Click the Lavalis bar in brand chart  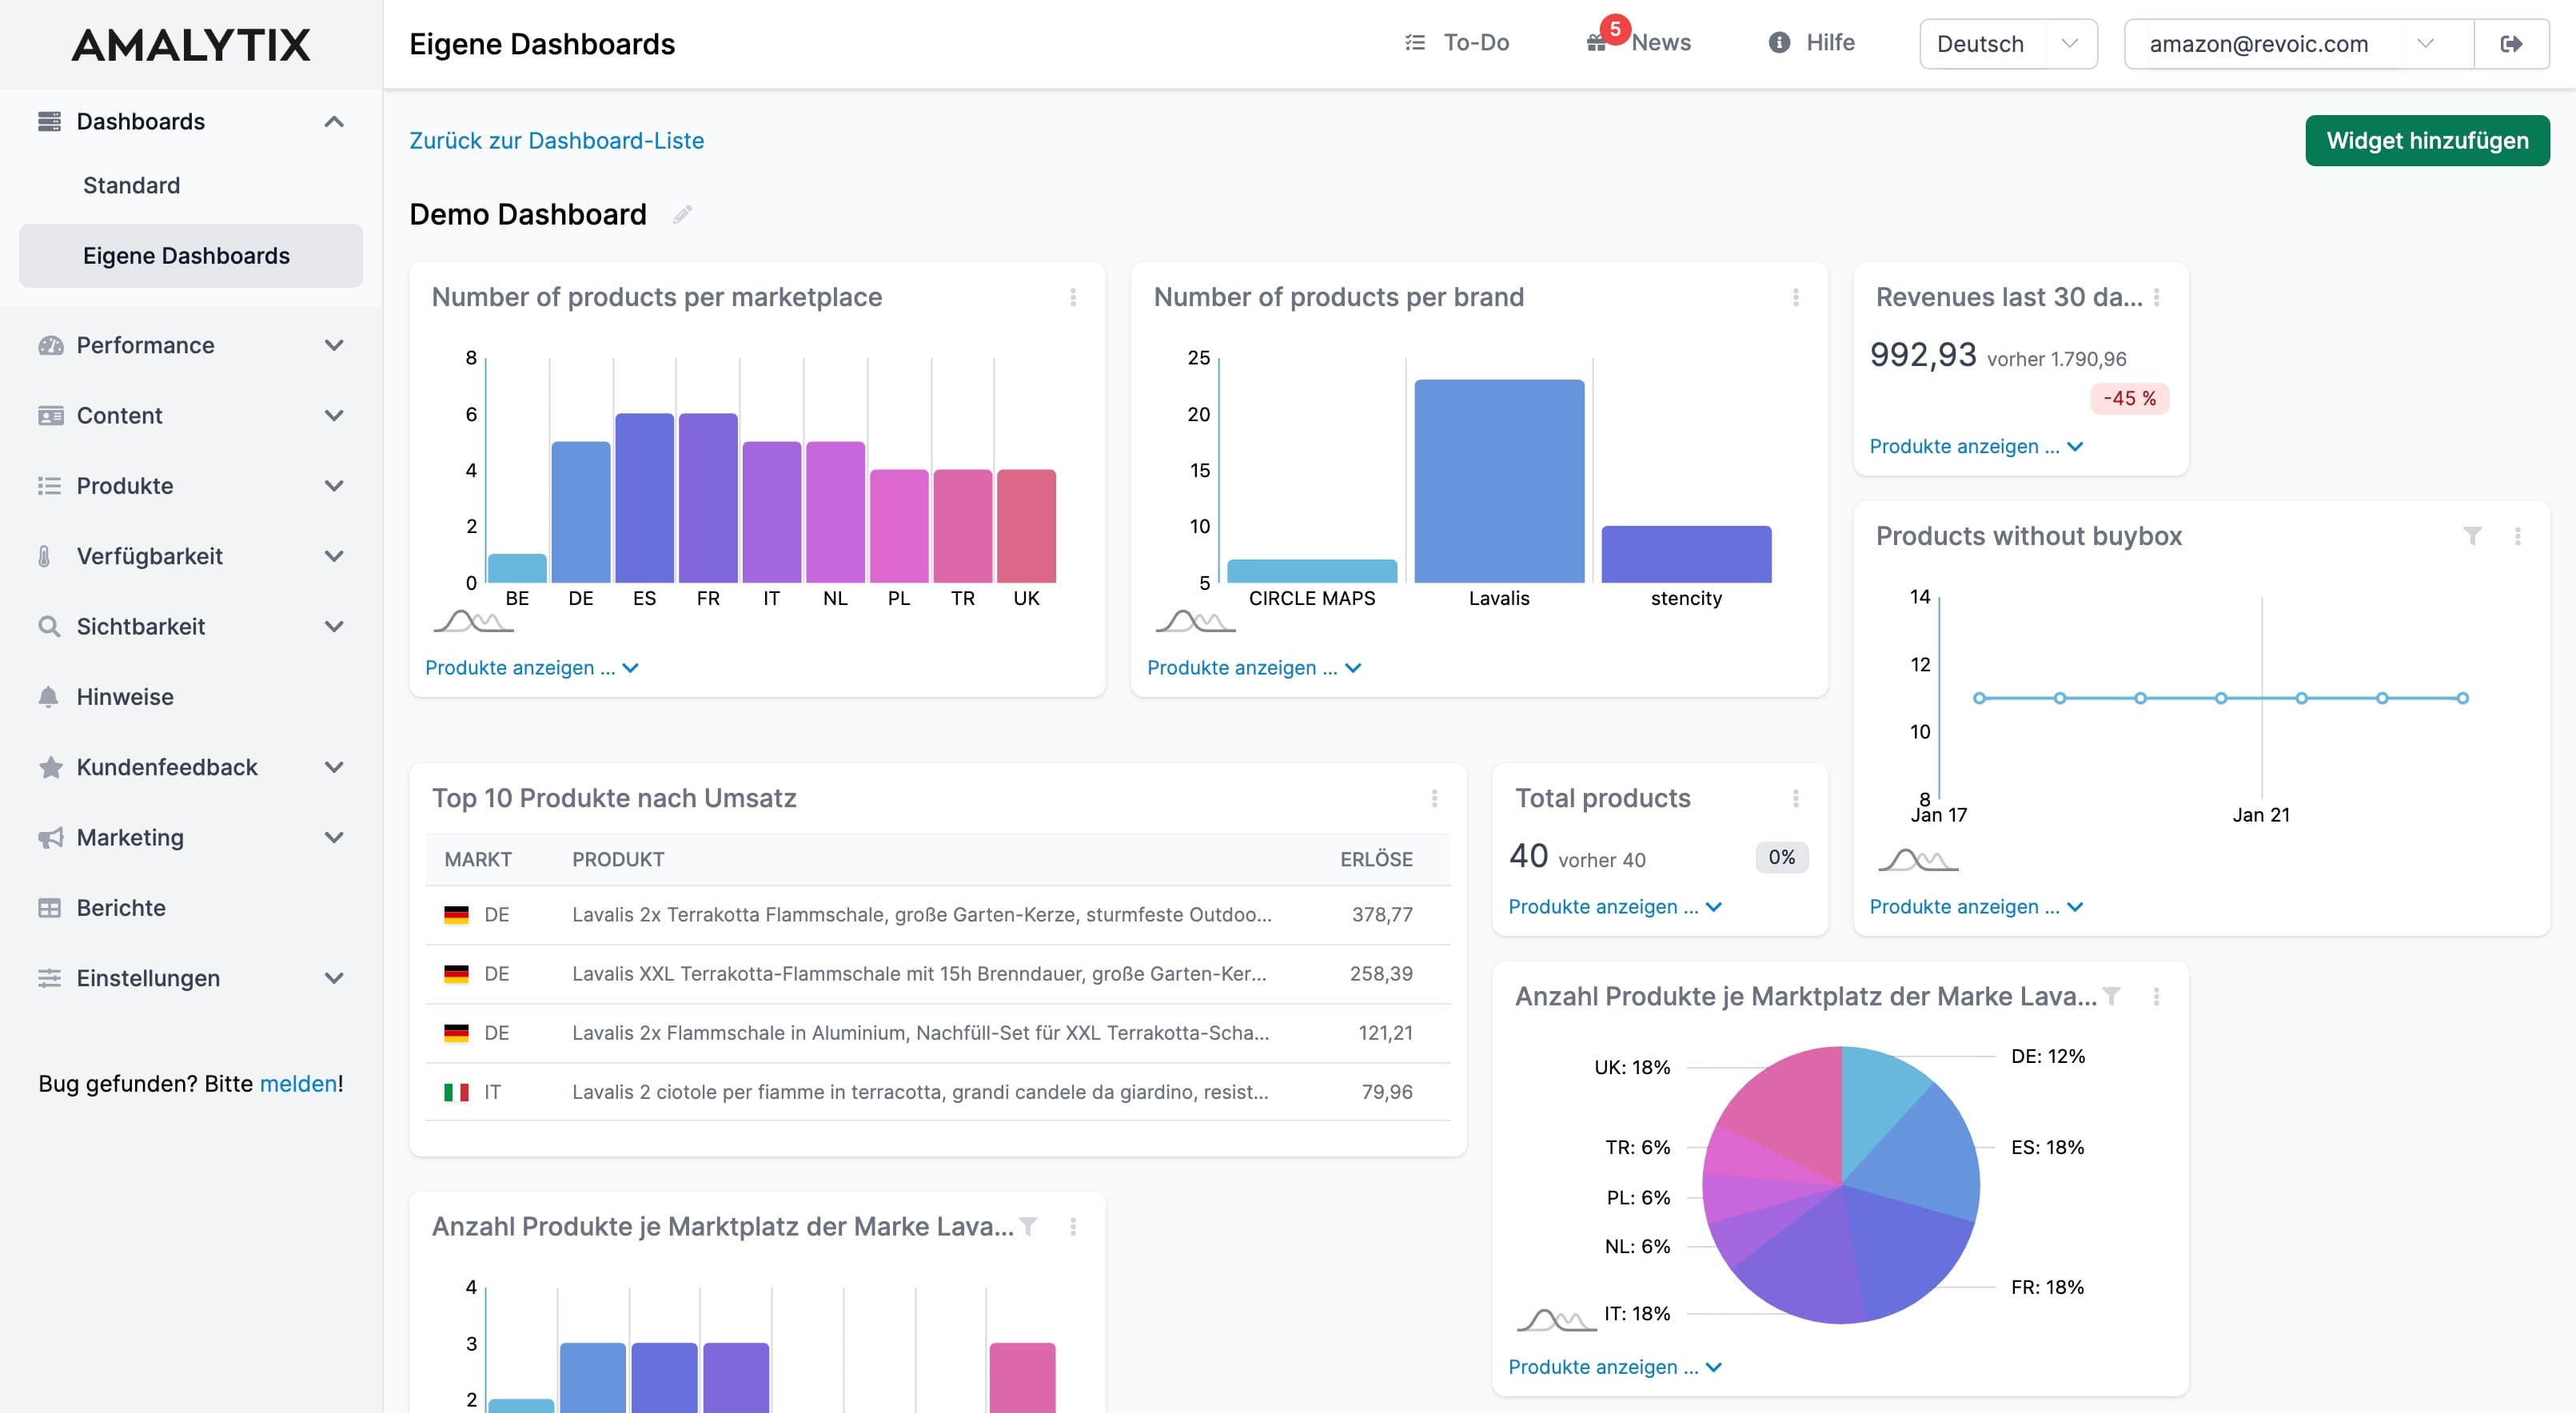coord(1498,480)
